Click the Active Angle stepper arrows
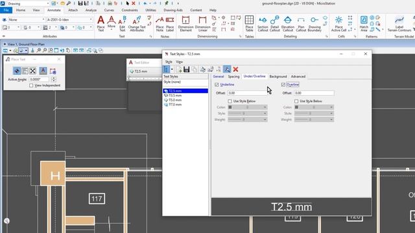This screenshot has height=233, width=415. (53, 79)
